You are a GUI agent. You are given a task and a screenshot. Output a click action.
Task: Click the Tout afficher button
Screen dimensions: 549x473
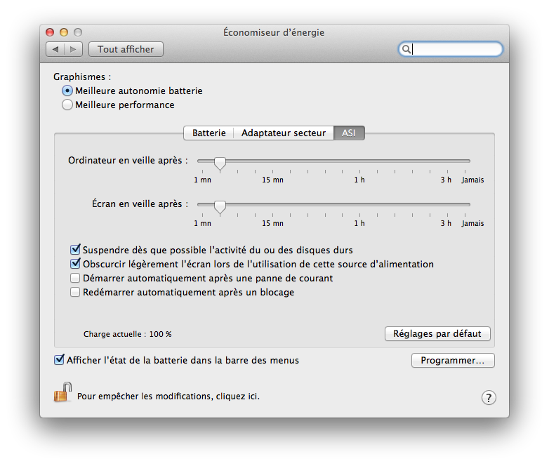click(x=126, y=49)
